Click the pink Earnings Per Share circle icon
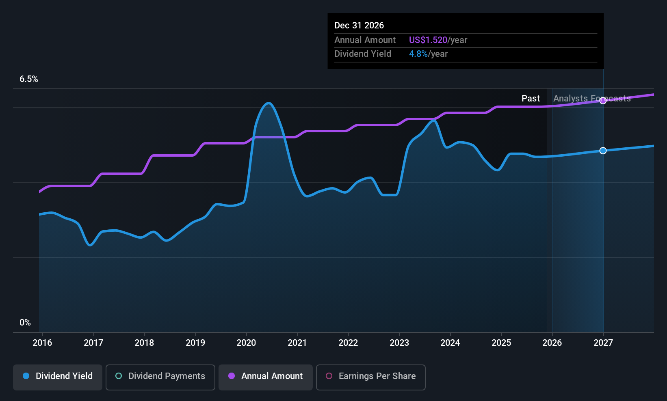Screen dimensions: 667x401 329,376
